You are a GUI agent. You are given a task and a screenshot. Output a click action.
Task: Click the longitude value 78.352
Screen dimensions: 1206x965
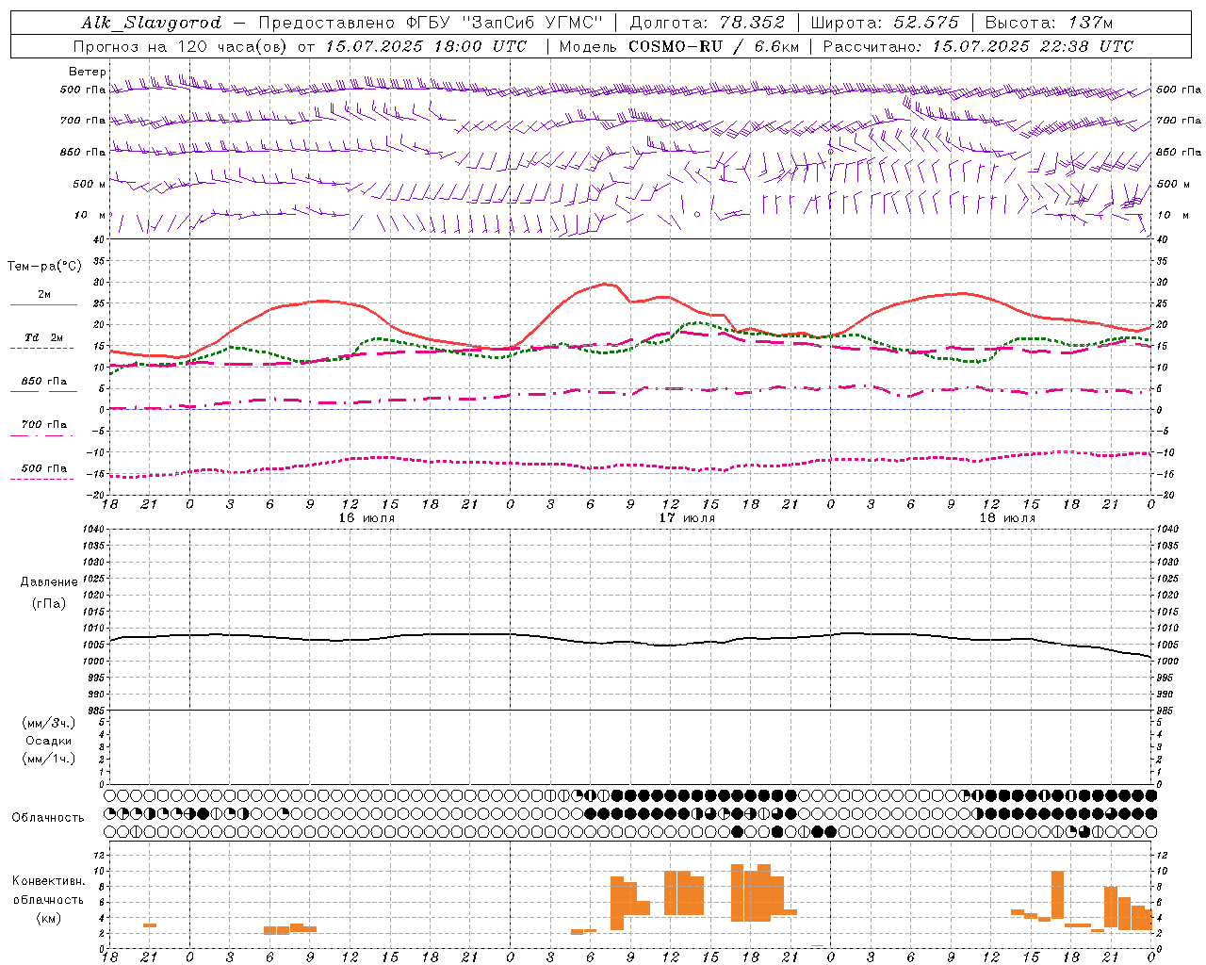(752, 23)
